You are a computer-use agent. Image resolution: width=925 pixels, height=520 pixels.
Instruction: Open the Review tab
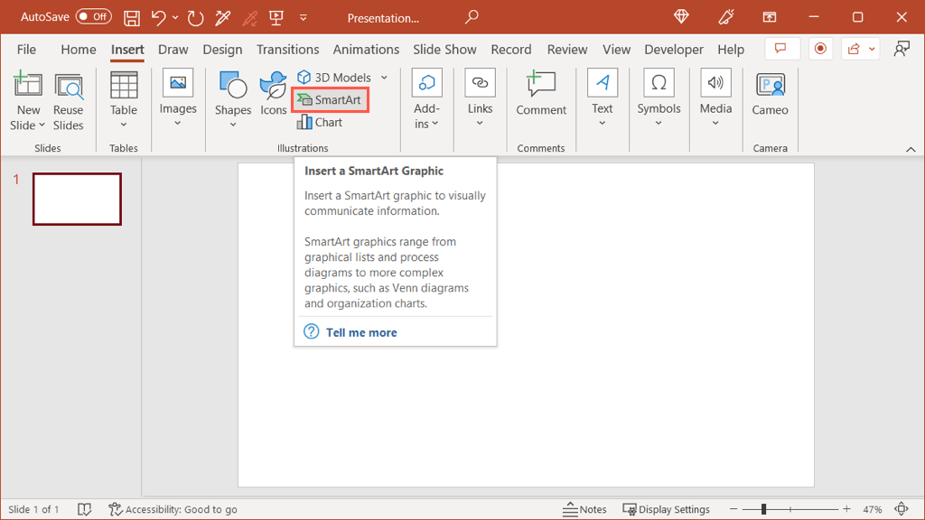[567, 50]
